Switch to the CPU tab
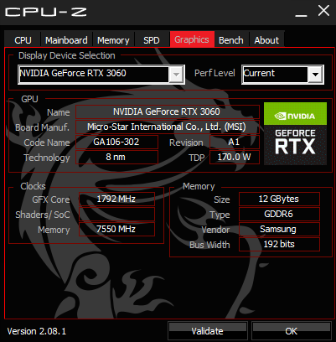This screenshot has width=336, height=342. pos(23,40)
